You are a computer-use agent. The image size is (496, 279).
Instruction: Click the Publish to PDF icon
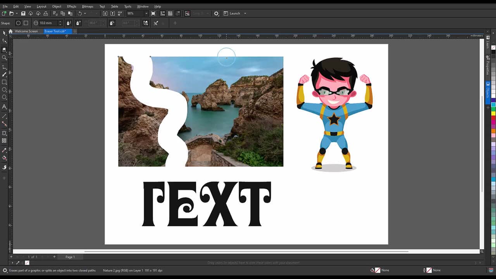[x=121, y=13]
